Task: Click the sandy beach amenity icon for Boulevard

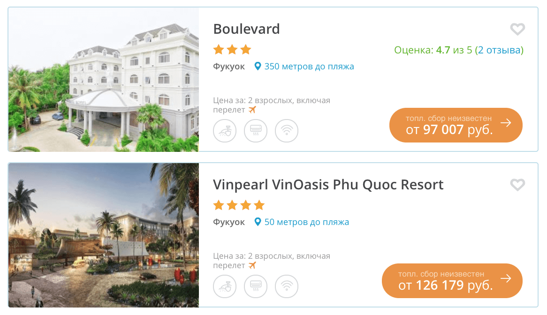Action: pyautogui.click(x=225, y=130)
